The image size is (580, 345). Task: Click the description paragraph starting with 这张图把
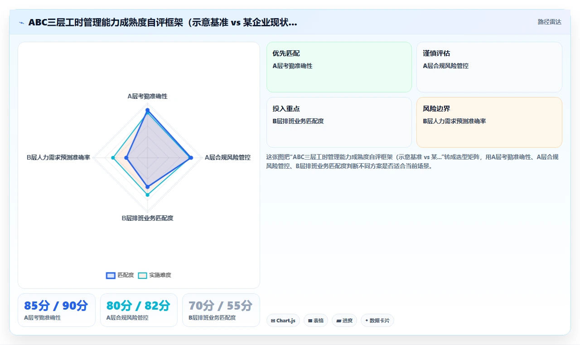[413, 161]
